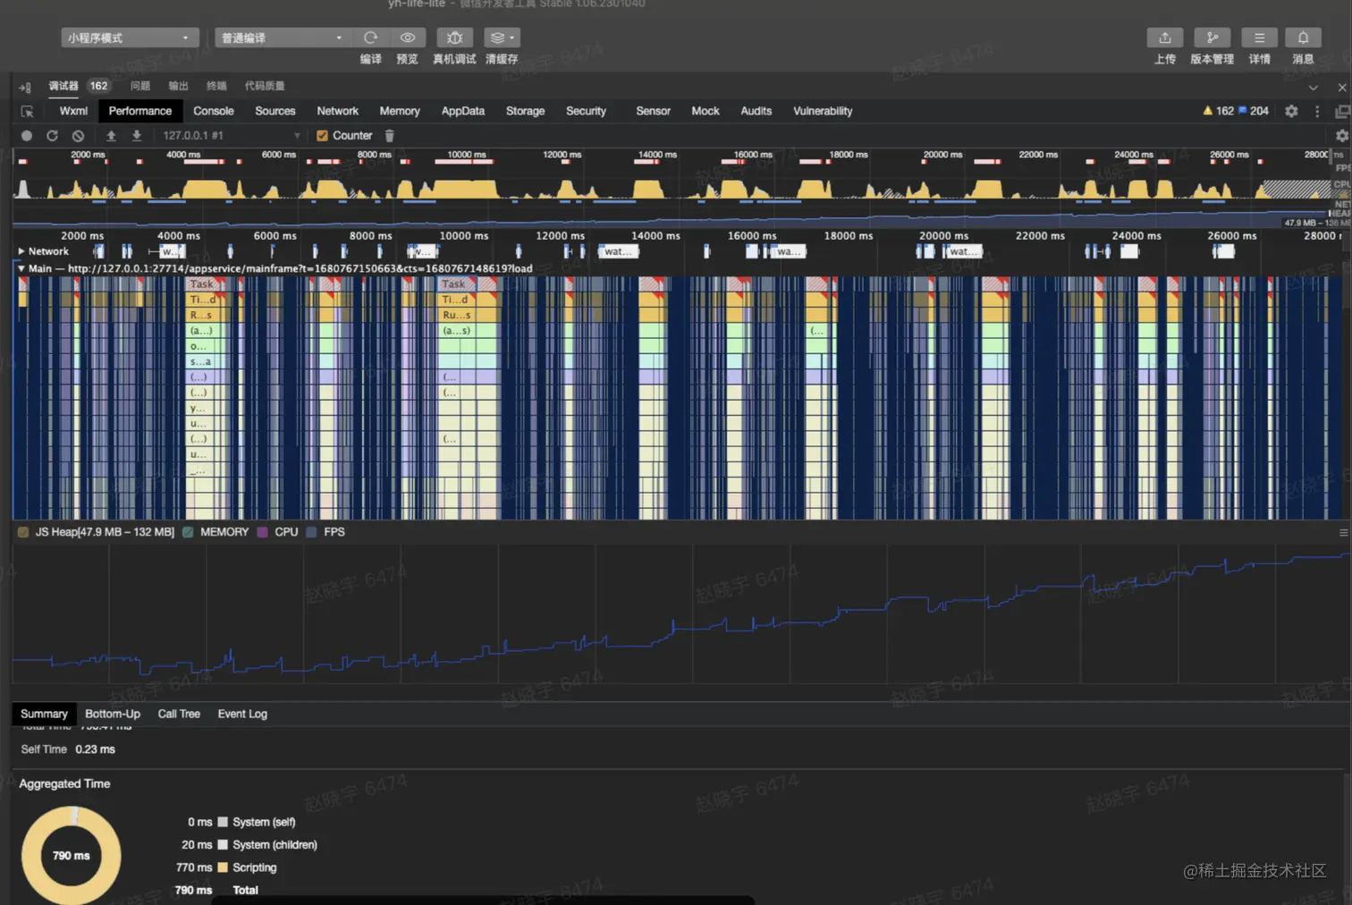This screenshot has height=905, width=1352.
Task: Click the record button in Performance toolbar
Action: pyautogui.click(x=27, y=136)
